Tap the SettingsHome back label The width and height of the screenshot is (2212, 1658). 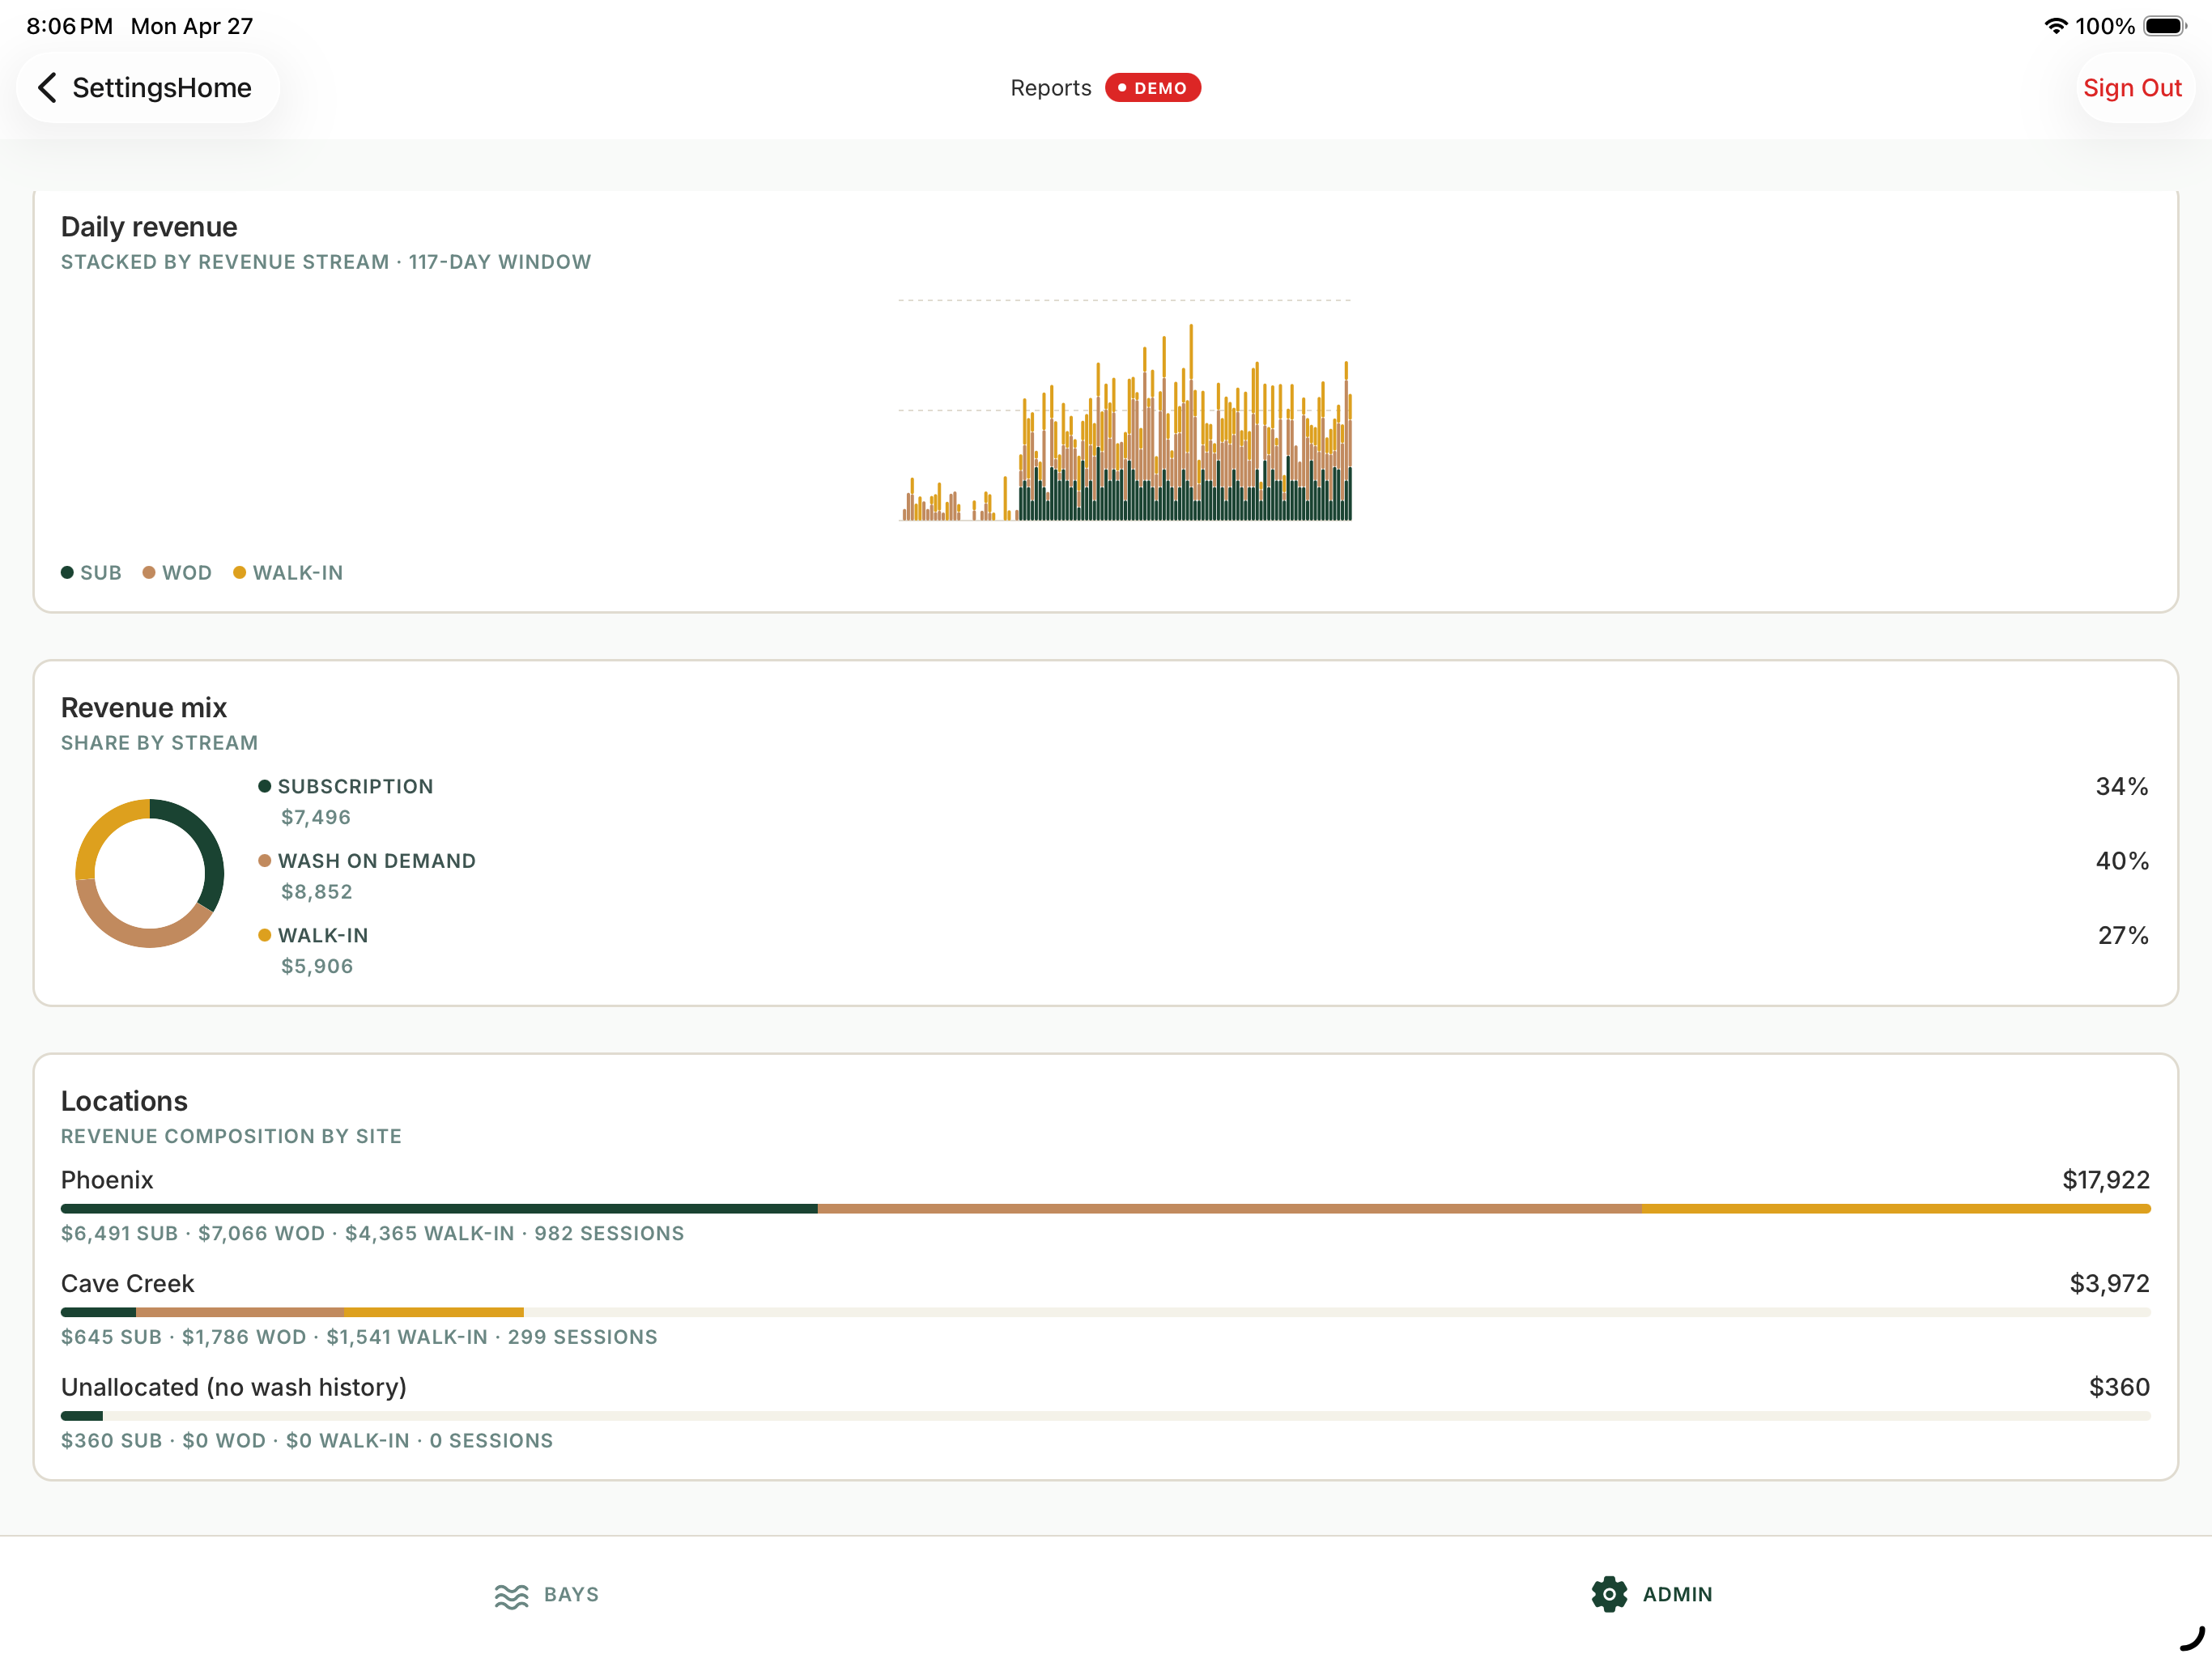pyautogui.click(x=162, y=88)
